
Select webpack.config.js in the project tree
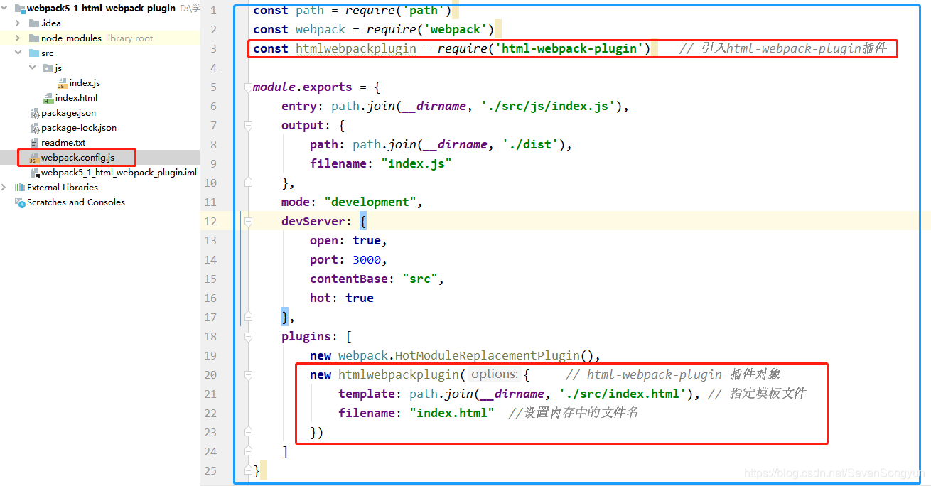[x=77, y=158]
